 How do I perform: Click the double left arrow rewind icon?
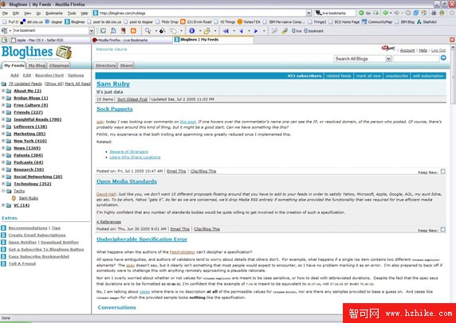pyautogui.click(x=226, y=31)
